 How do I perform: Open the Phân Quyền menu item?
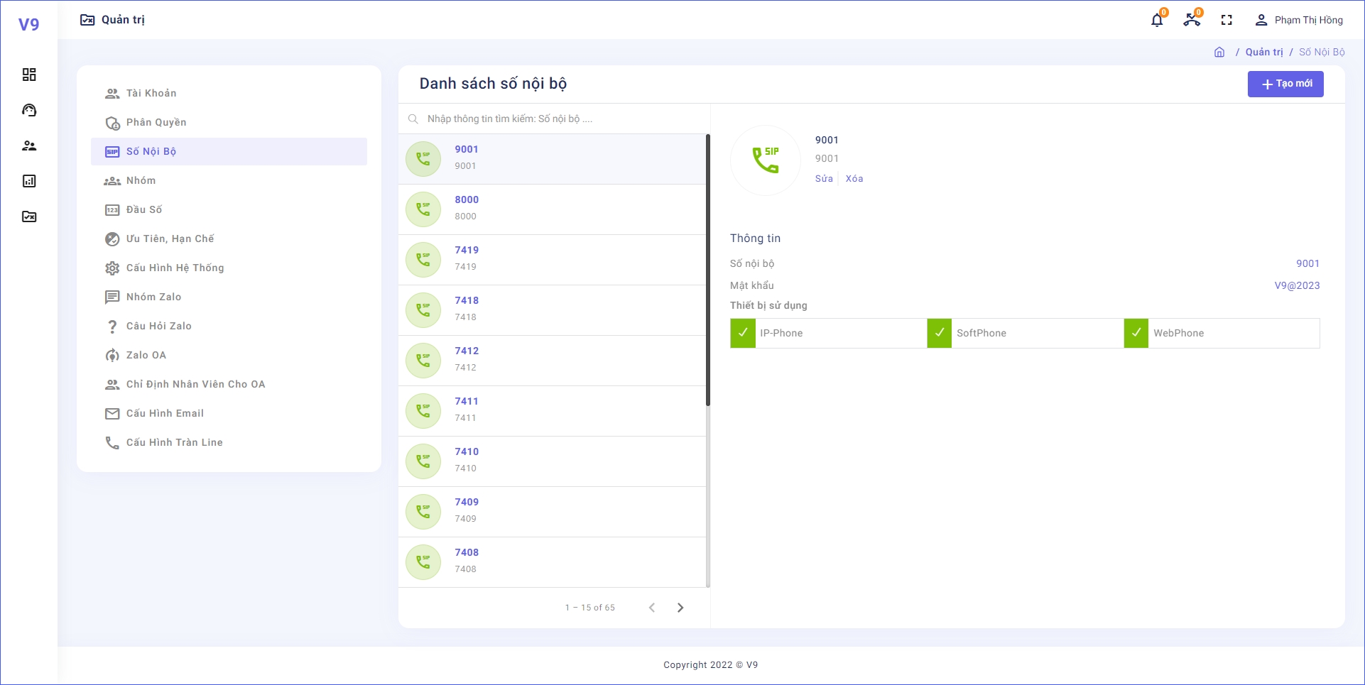[x=156, y=122]
